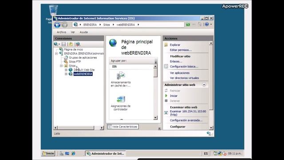Select Página de inicio in the tree
The height and width of the screenshot is (160, 284).
pyautogui.click(x=73, y=49)
